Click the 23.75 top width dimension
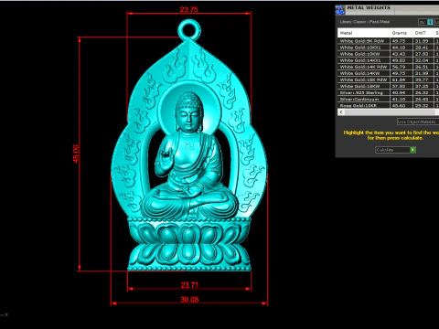The width and height of the screenshot is (439, 329). click(189, 9)
